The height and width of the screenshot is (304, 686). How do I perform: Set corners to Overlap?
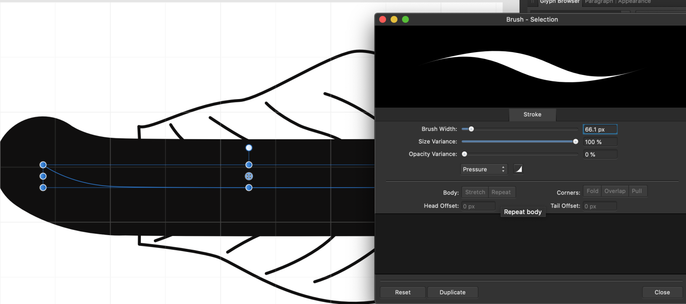615,191
